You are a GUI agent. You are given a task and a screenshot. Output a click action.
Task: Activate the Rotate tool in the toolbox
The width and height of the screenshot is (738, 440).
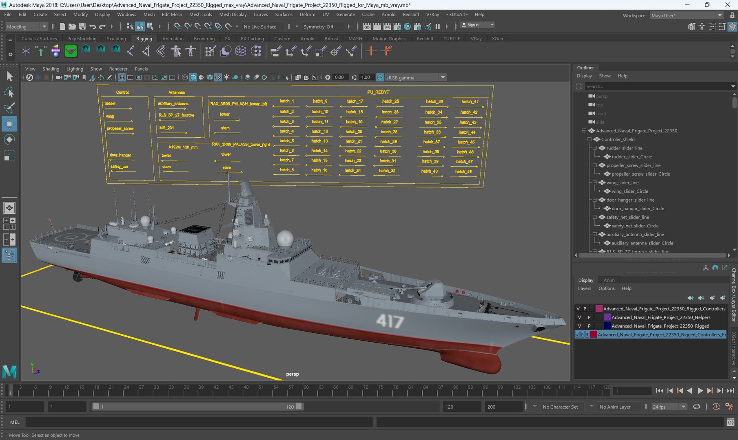tap(9, 139)
